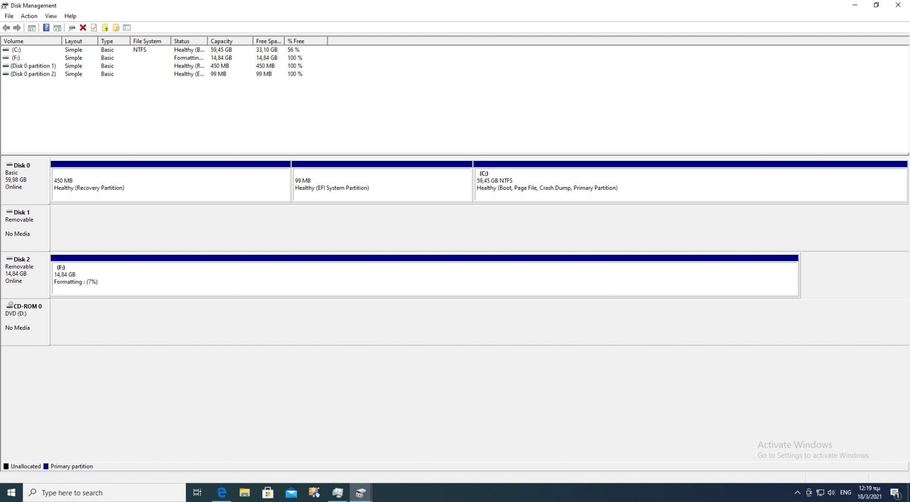Click the blue Help question mark toolbar icon

[46, 28]
